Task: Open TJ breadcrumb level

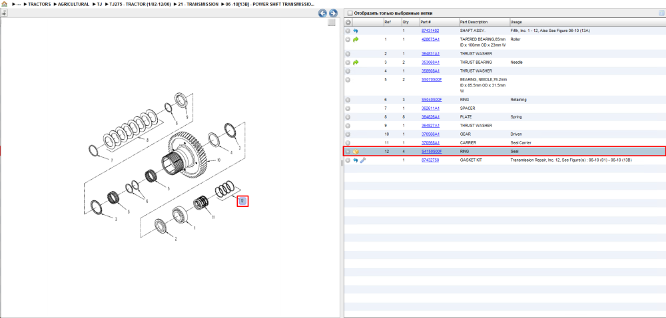Action: 99,4
